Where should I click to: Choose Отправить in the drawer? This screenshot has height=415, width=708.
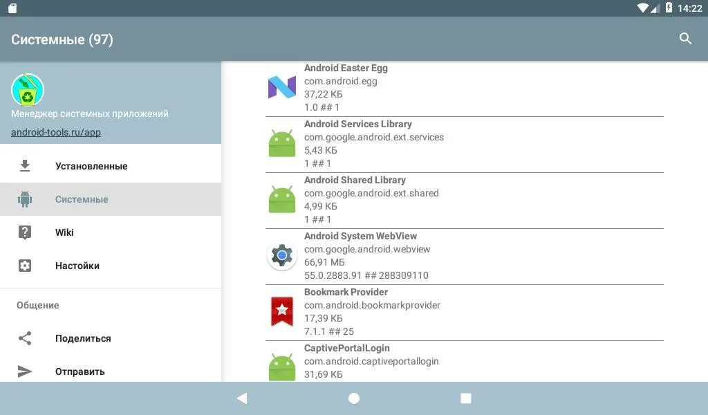[x=111, y=371]
